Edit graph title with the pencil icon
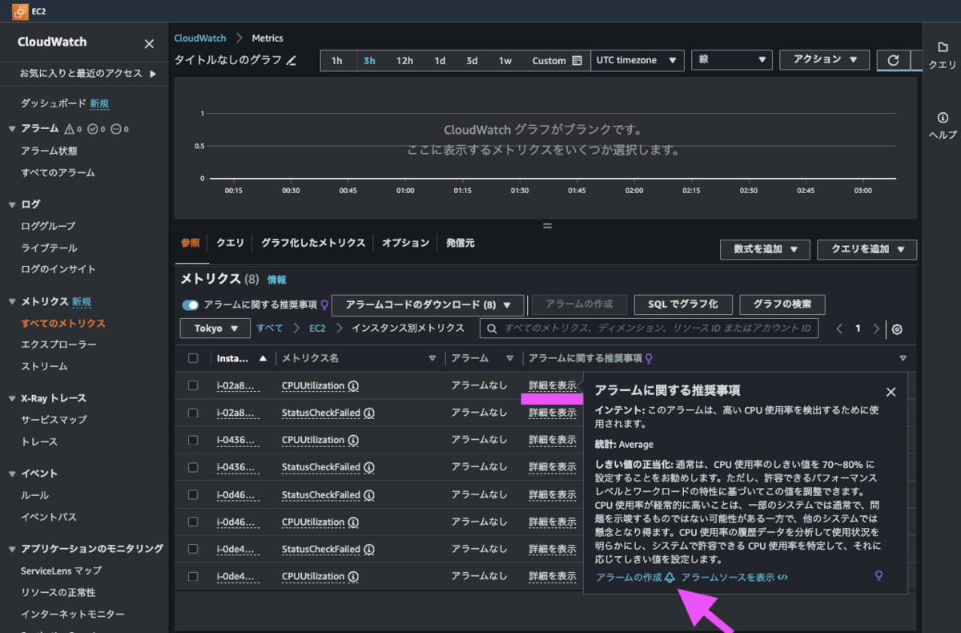The height and width of the screenshot is (633, 961). coord(292,60)
